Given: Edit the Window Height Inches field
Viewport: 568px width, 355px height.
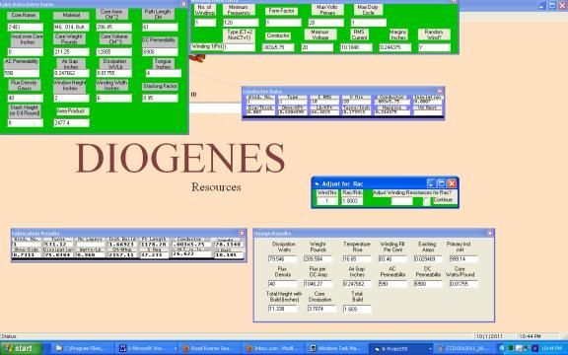Looking at the screenshot, I should [x=71, y=98].
